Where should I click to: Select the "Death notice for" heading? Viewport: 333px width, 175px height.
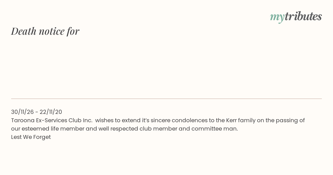[45, 31]
